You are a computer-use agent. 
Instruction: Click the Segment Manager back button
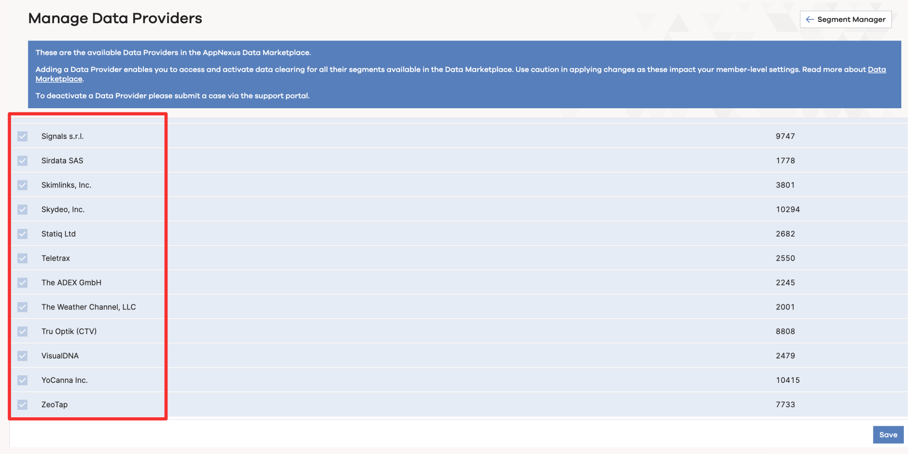[x=846, y=19]
